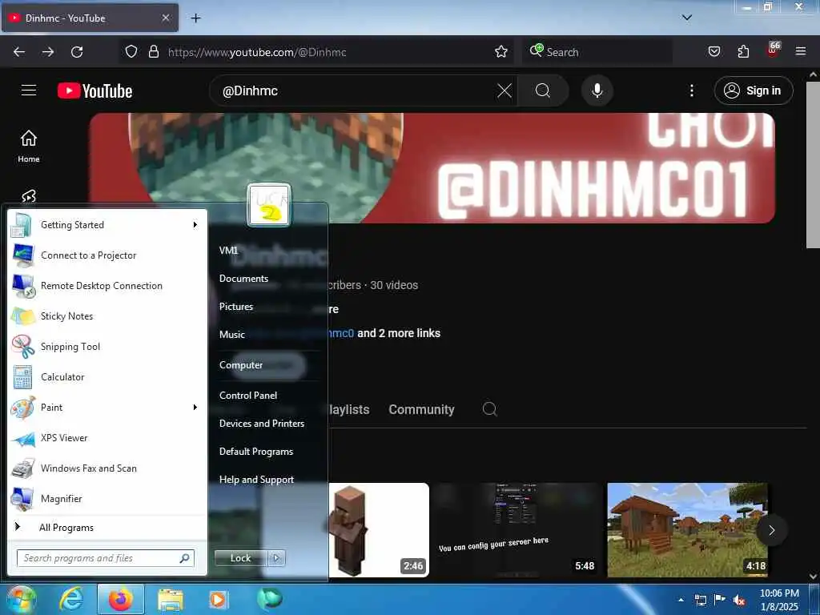This screenshot has height=615, width=820.
Task: Clear the YouTube search box text
Action: pos(504,90)
